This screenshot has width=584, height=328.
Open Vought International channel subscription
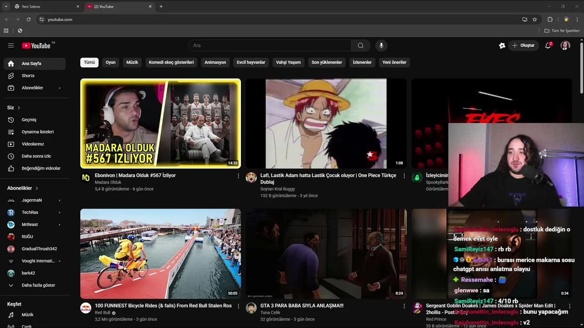click(x=35, y=261)
